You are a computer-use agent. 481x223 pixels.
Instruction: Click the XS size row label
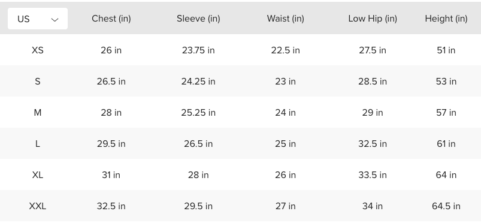click(37, 50)
